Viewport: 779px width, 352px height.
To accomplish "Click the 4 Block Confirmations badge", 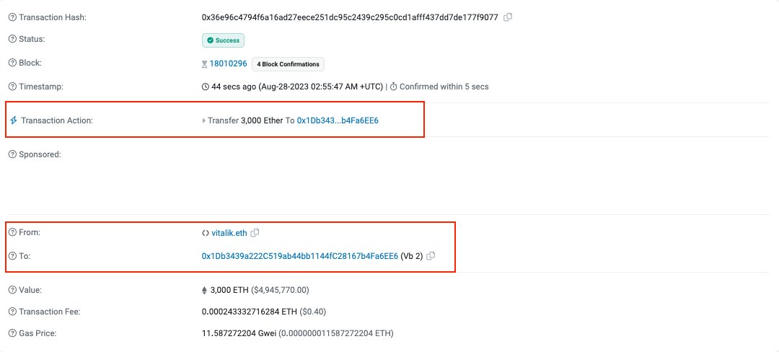I will (x=288, y=64).
